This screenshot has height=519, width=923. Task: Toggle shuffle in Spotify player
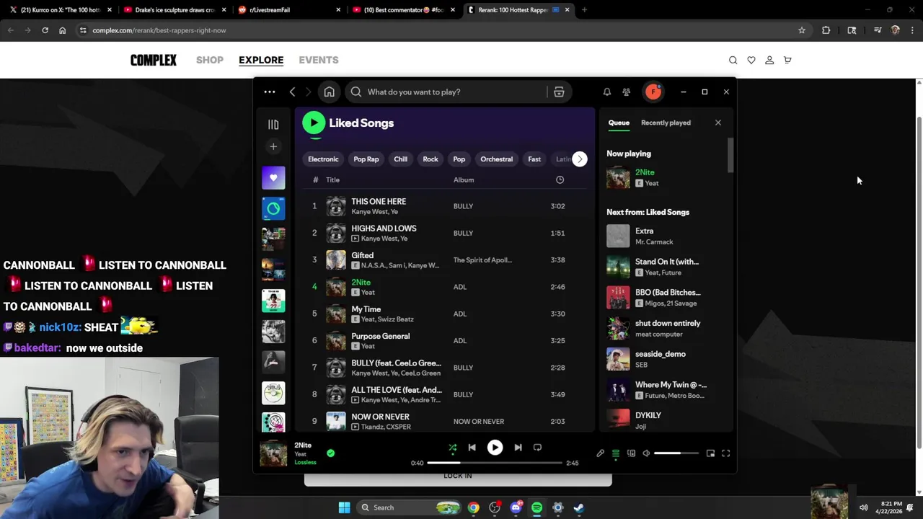[x=453, y=448]
